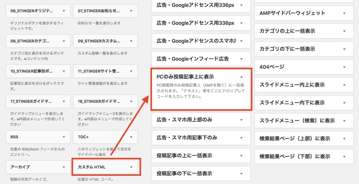Expand the RSS widget dropdown arrow
This screenshot has width=359, height=184.
[x=64, y=137]
